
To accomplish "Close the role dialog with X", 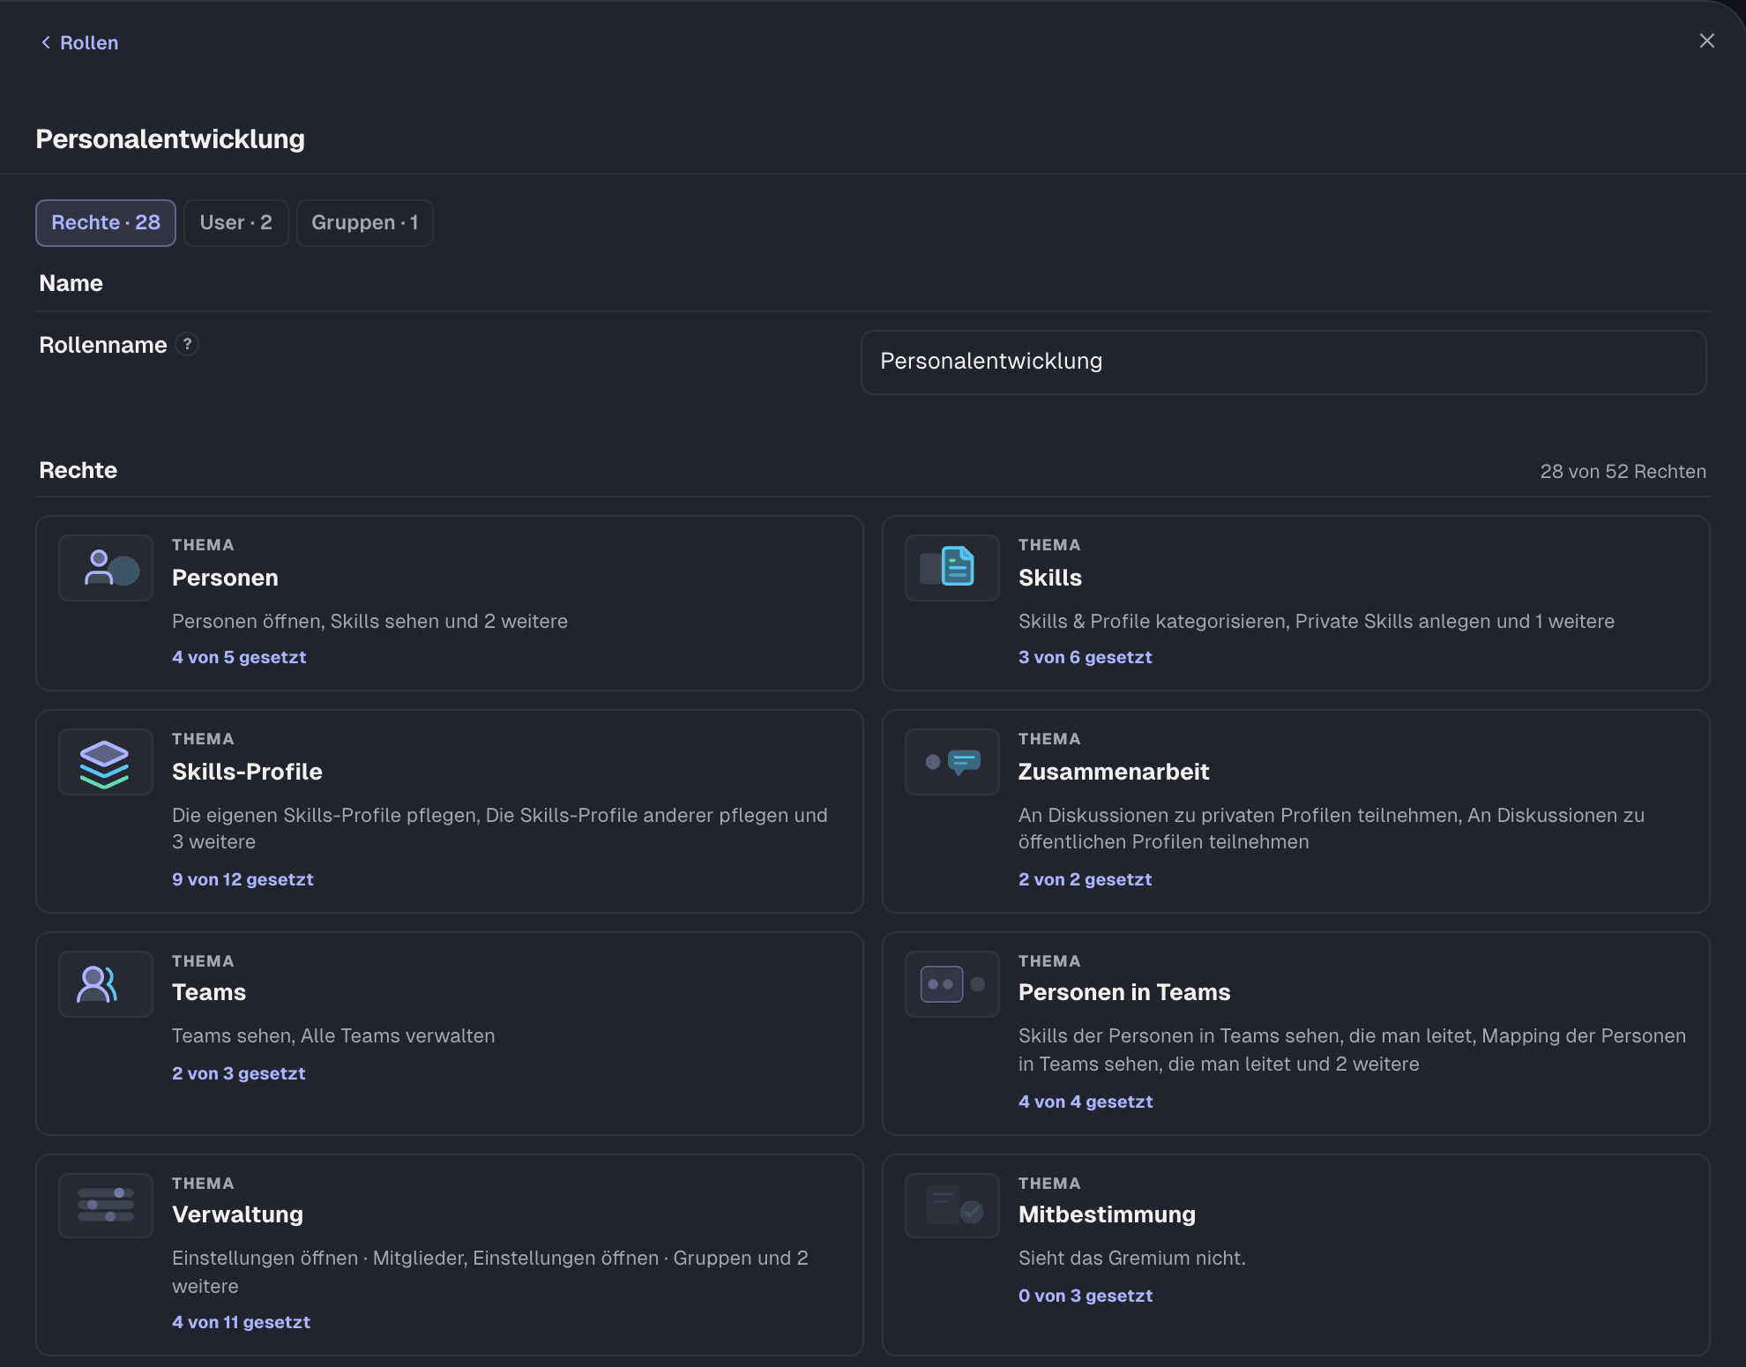I will pyautogui.click(x=1706, y=41).
